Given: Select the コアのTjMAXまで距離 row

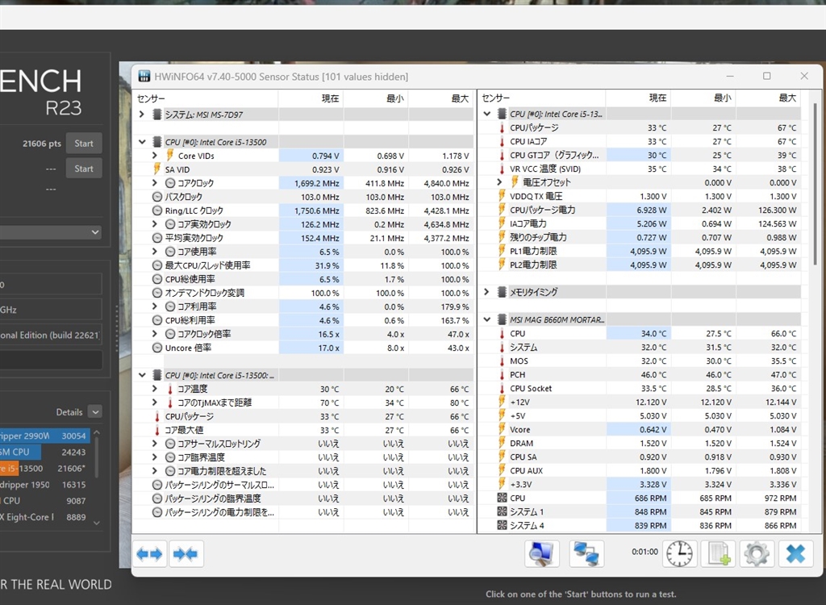Looking at the screenshot, I should 303,402.
